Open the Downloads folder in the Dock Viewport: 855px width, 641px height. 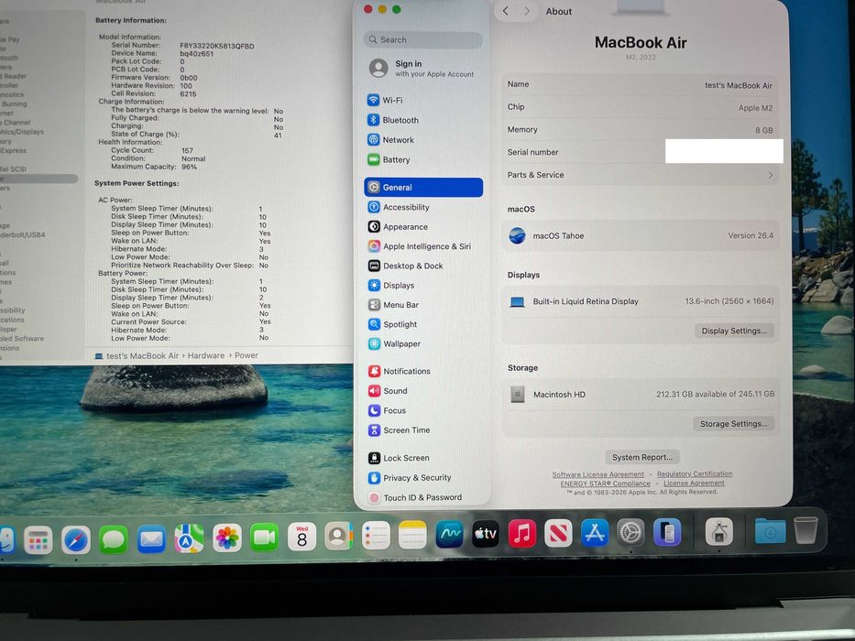coord(771,531)
